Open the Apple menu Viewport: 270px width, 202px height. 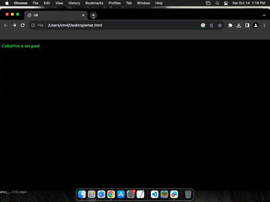tap(7, 3)
